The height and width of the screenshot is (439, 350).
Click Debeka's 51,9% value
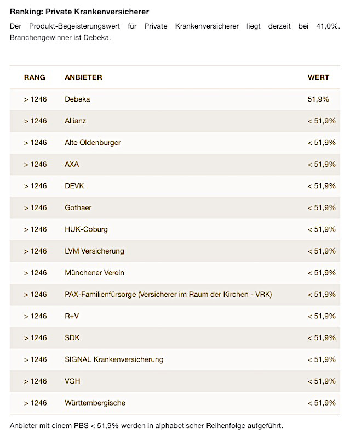318,99
